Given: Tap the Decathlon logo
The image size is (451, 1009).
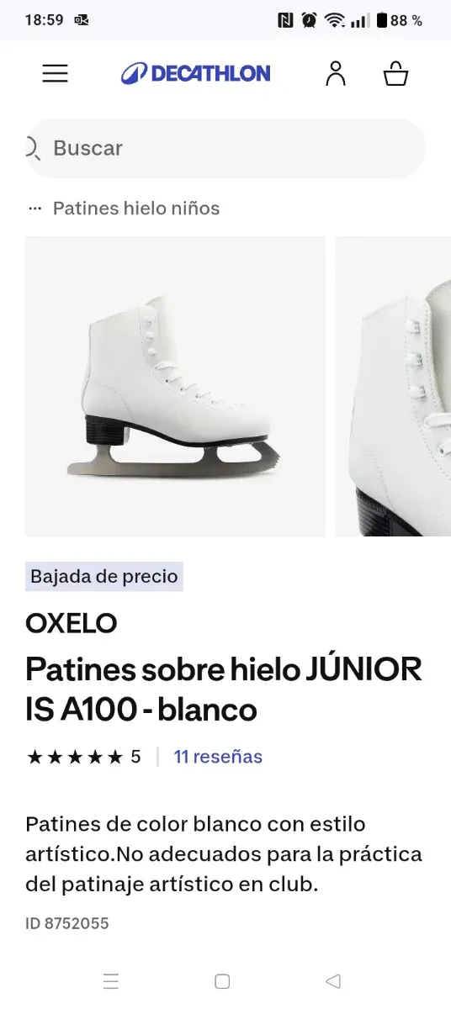Looking at the screenshot, I should [x=195, y=73].
